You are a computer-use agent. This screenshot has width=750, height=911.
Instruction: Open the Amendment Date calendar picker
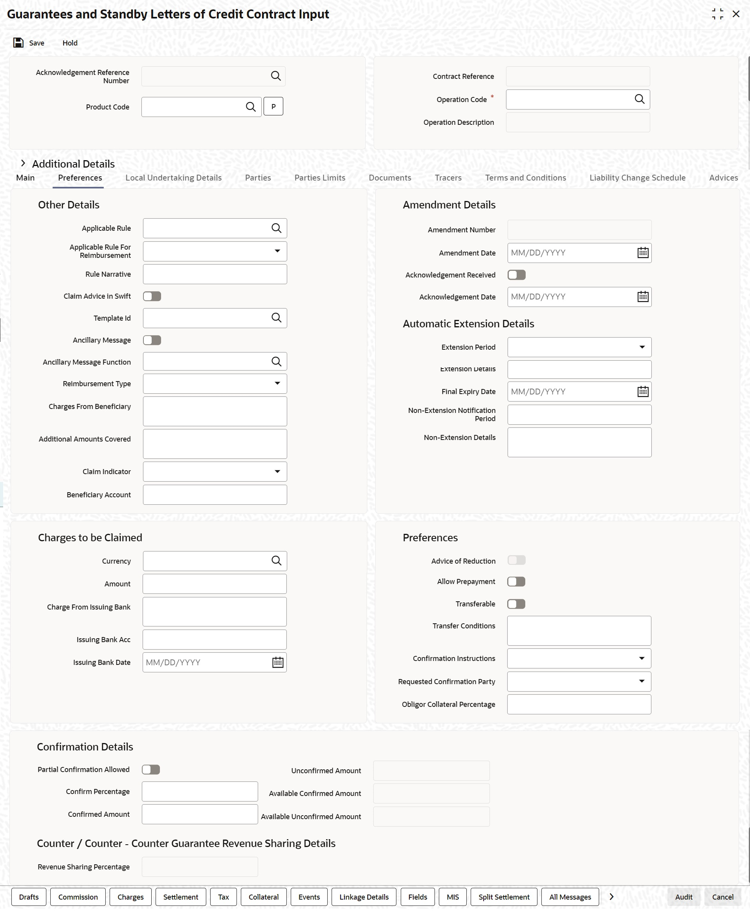[643, 253]
